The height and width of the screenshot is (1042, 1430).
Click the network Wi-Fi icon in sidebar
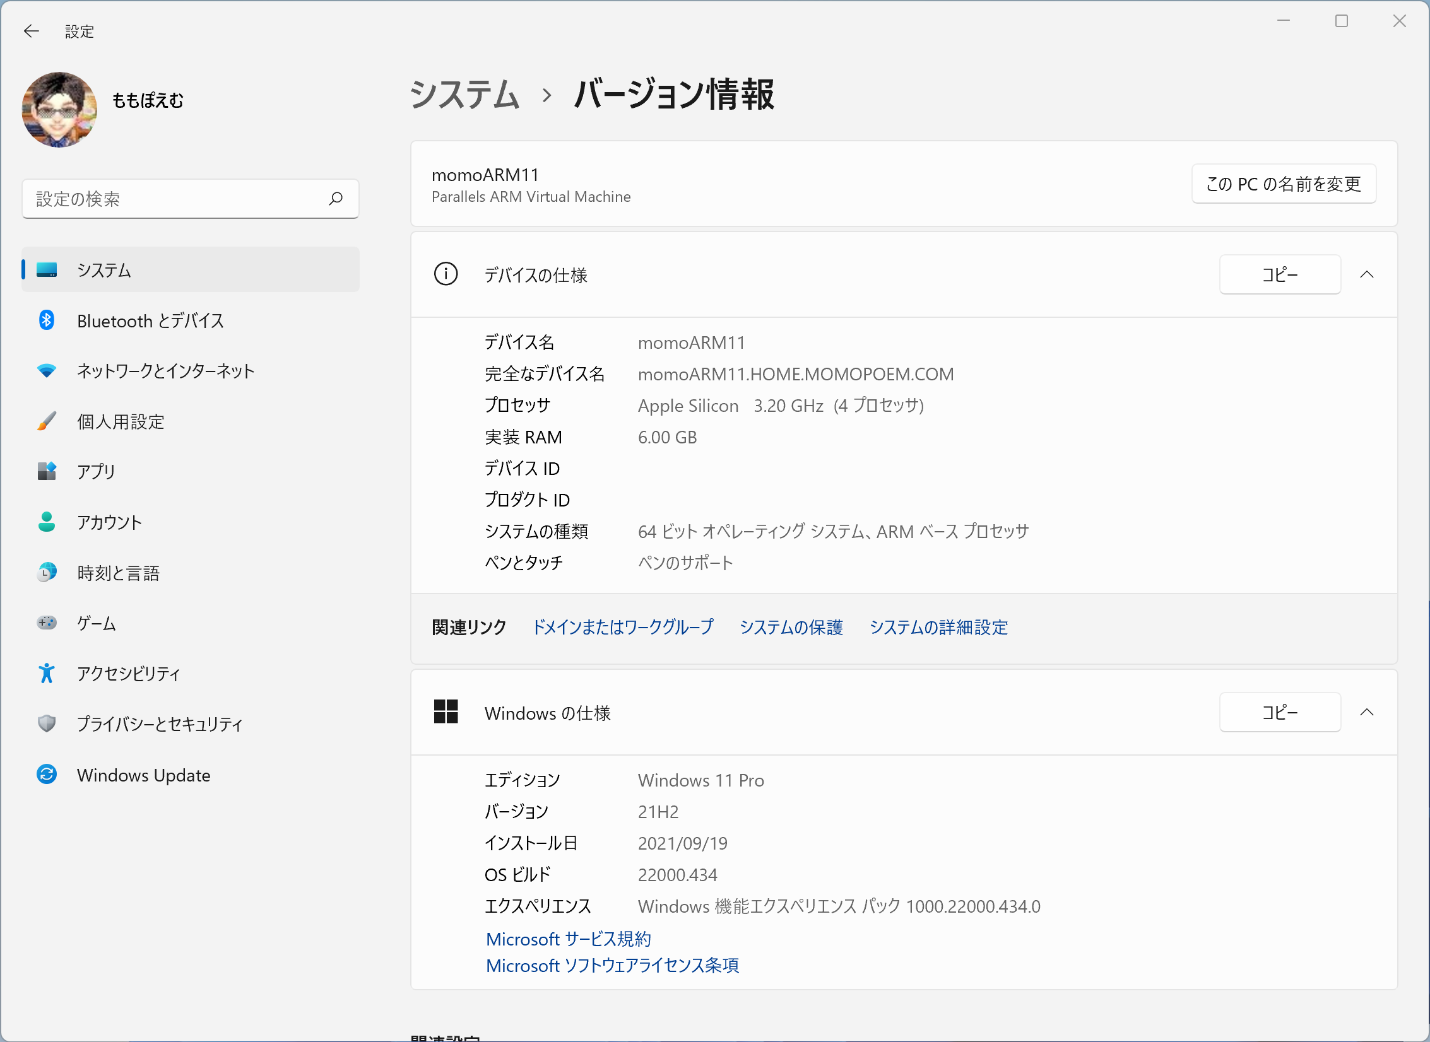click(47, 371)
